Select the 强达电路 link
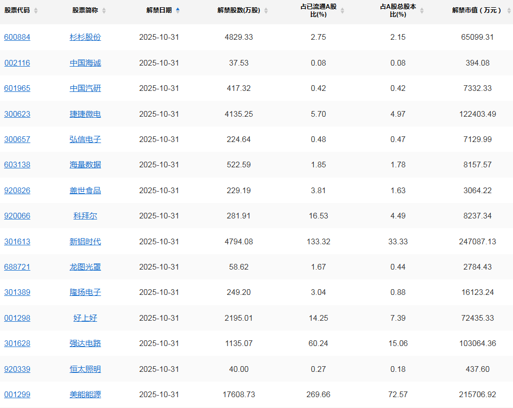The height and width of the screenshot is (408, 513). coord(85,343)
